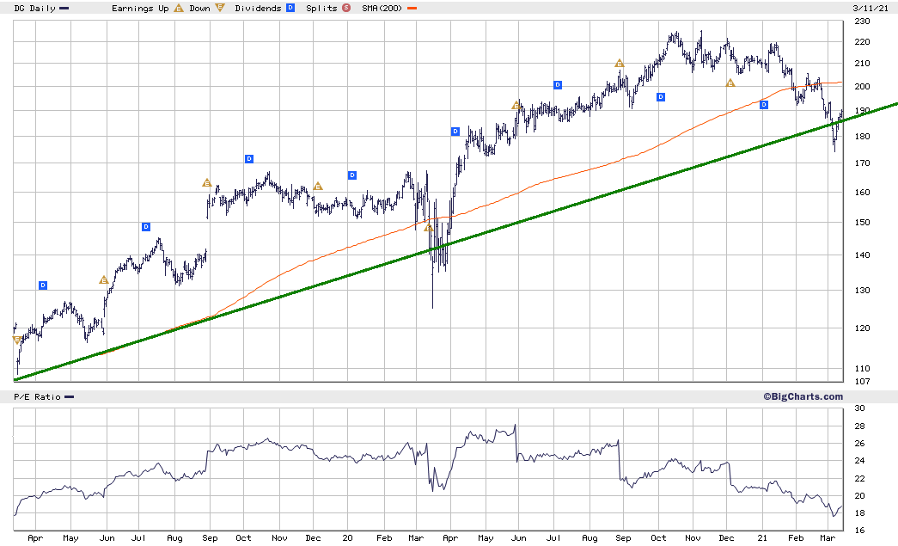This screenshot has width=898, height=546.
Task: Select the dividend marker near July 2019
Action: [x=146, y=227]
